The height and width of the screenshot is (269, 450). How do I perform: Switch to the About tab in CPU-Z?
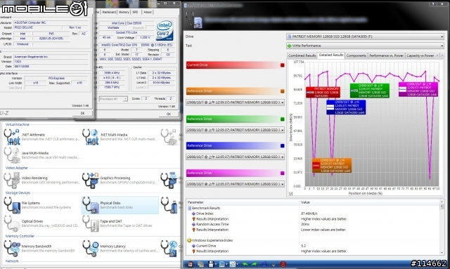tap(148, 12)
